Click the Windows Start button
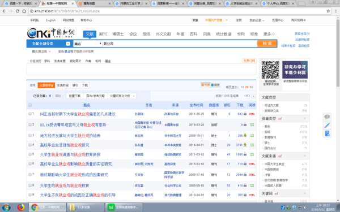Viewport: 340px width, 212px height. pos(6,207)
